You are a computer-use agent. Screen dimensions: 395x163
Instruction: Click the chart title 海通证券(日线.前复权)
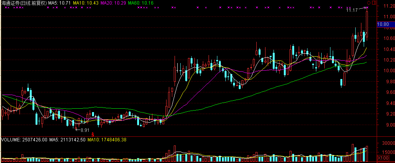click(x=24, y=3)
